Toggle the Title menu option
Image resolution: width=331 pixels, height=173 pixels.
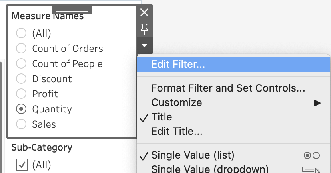pyautogui.click(x=162, y=117)
